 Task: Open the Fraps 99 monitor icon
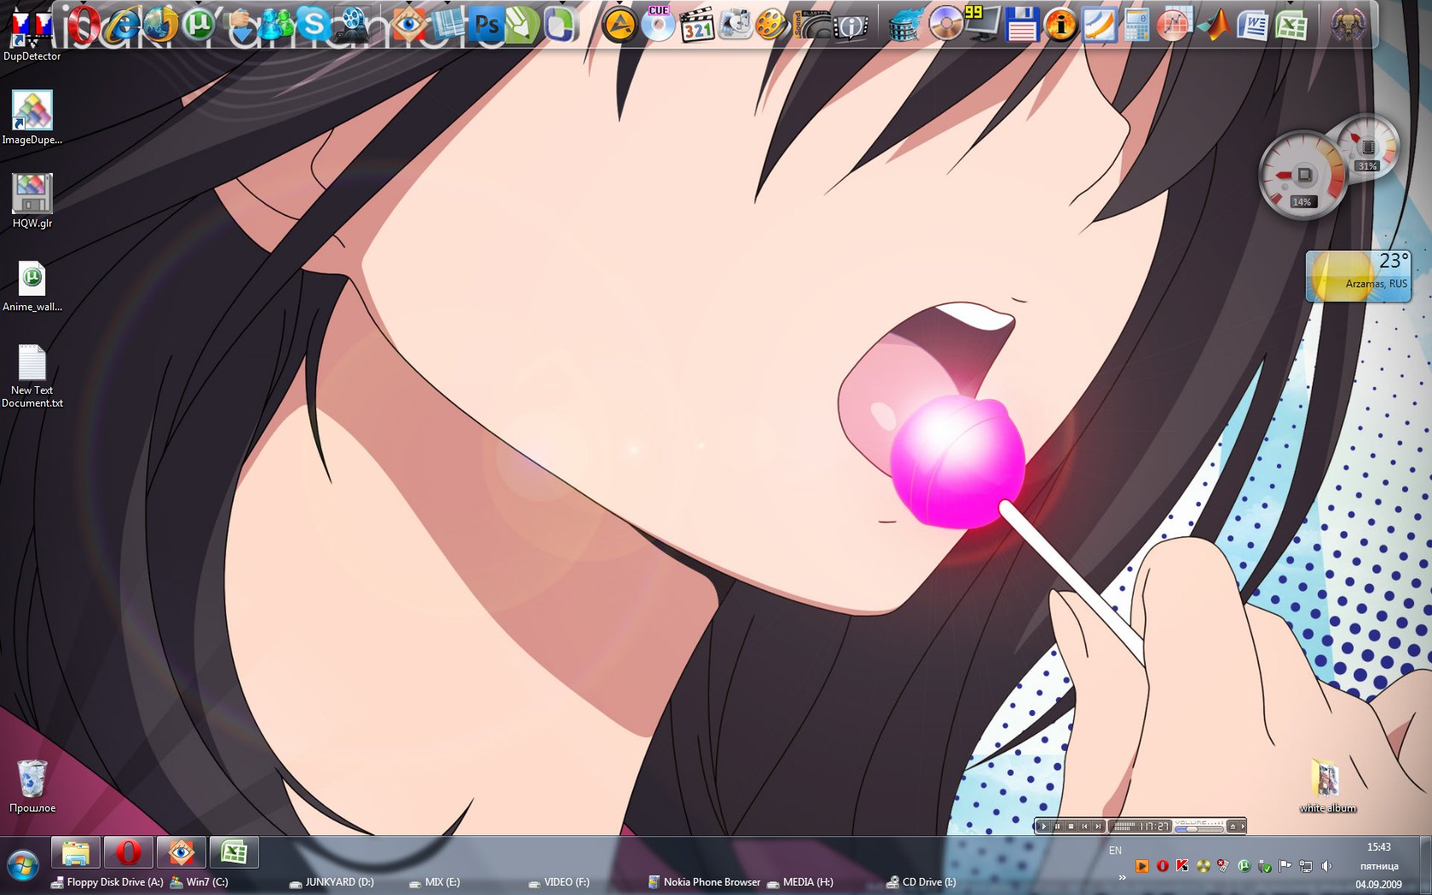(982, 24)
